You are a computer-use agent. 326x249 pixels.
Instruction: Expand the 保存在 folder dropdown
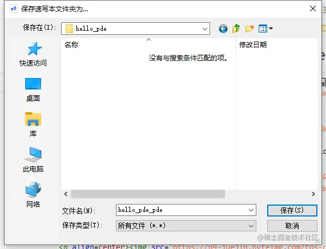[205, 28]
